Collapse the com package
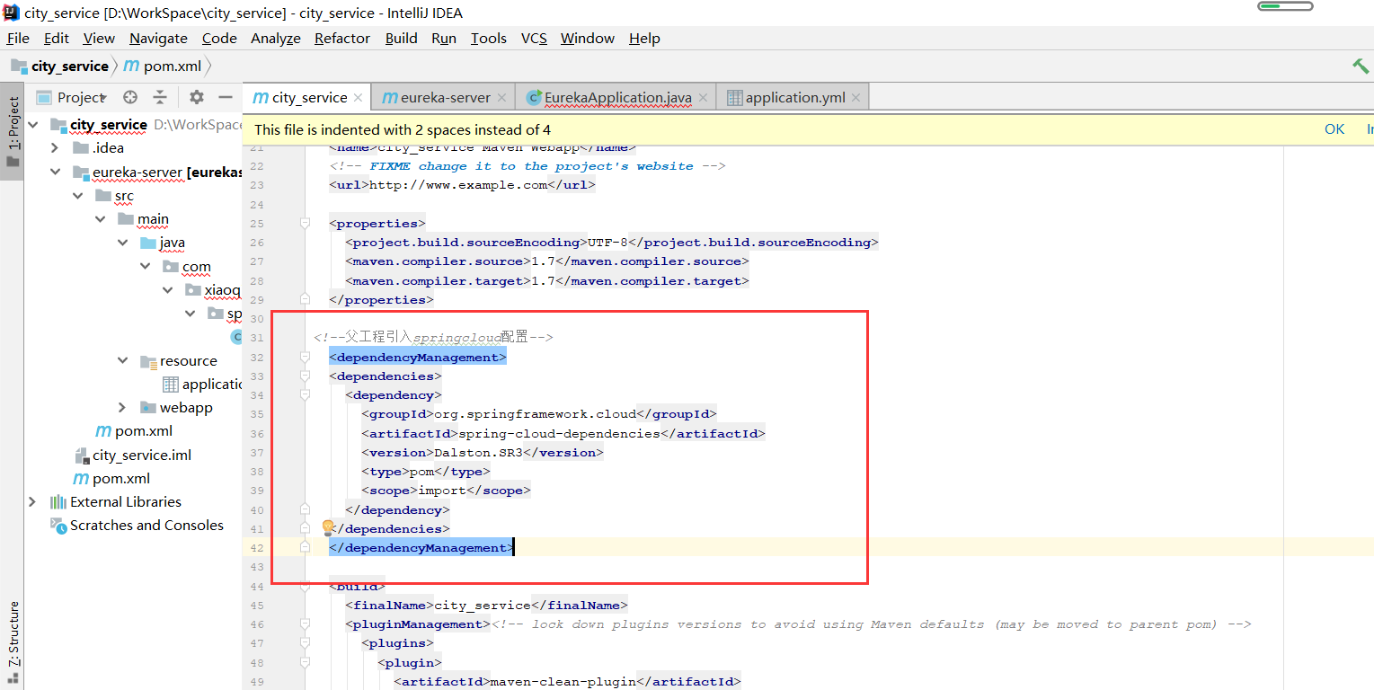Image resolution: width=1374 pixels, height=690 pixels. [145, 266]
